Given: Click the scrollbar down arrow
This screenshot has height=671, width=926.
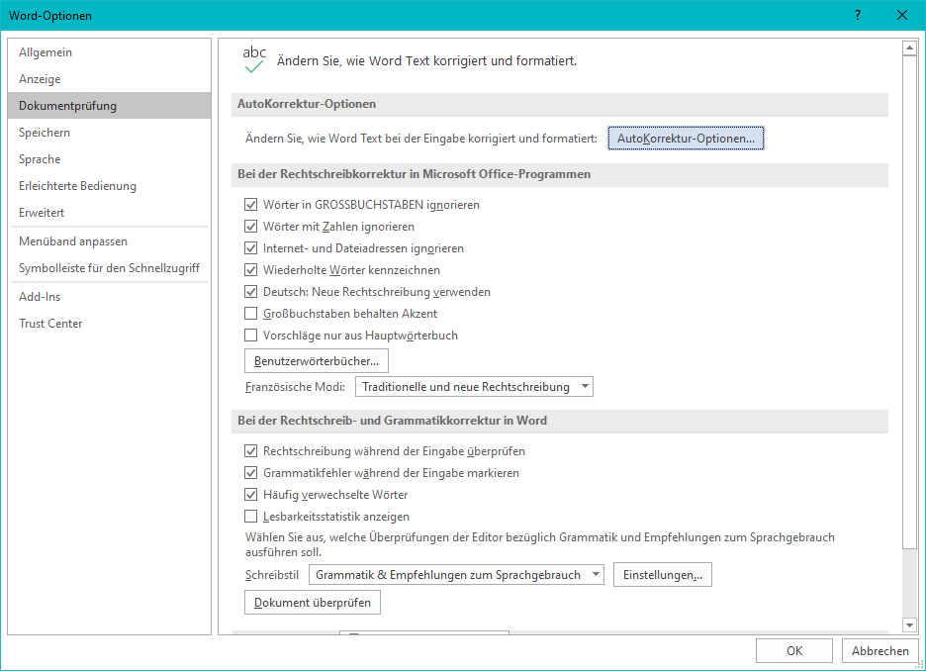Looking at the screenshot, I should [x=909, y=624].
